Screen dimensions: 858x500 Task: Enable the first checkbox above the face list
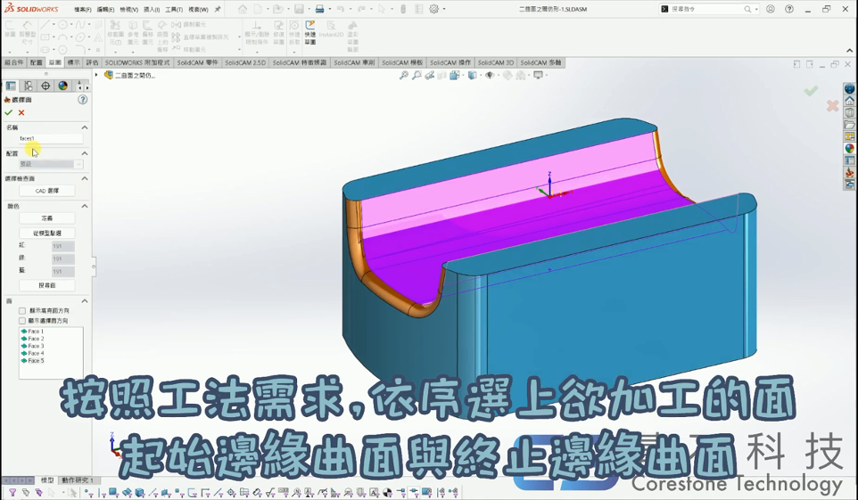[x=22, y=311]
